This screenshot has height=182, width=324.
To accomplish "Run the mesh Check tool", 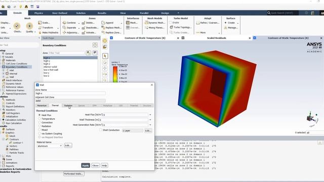I will (x=17, y=28).
